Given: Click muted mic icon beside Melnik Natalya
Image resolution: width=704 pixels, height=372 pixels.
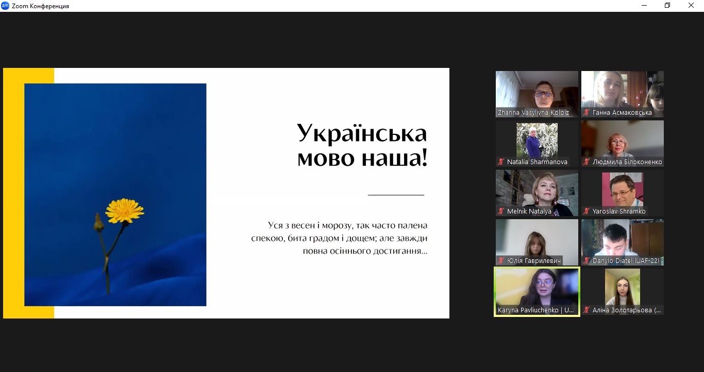Looking at the screenshot, I should [x=500, y=211].
